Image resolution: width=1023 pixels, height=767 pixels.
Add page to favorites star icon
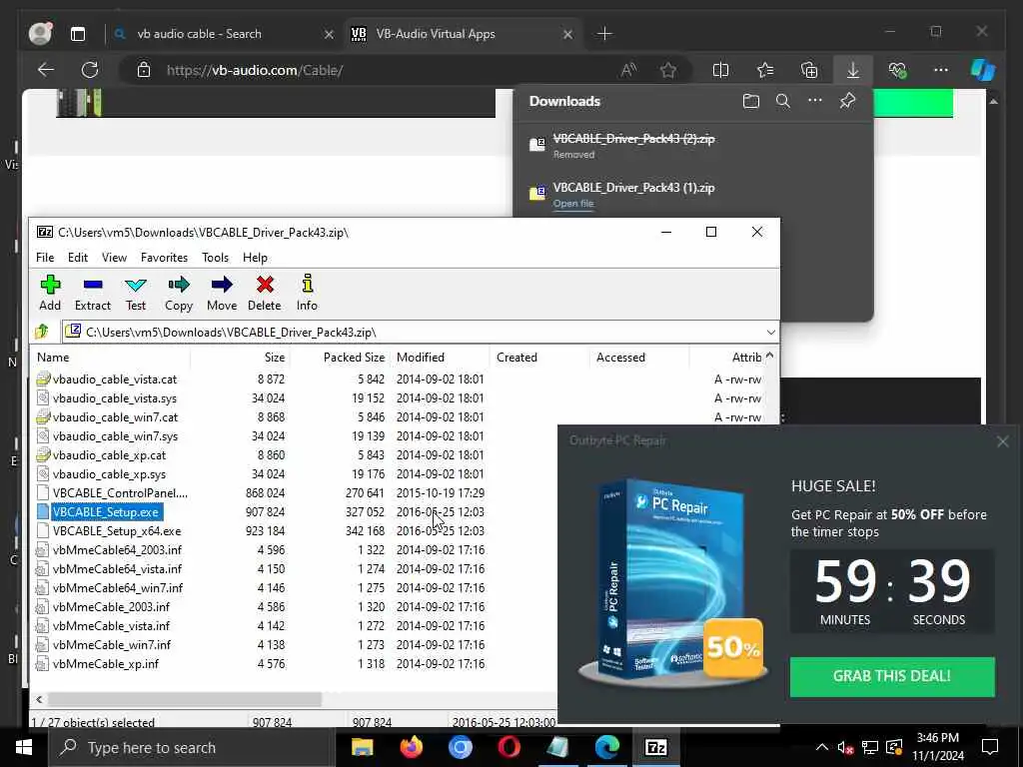tap(668, 70)
